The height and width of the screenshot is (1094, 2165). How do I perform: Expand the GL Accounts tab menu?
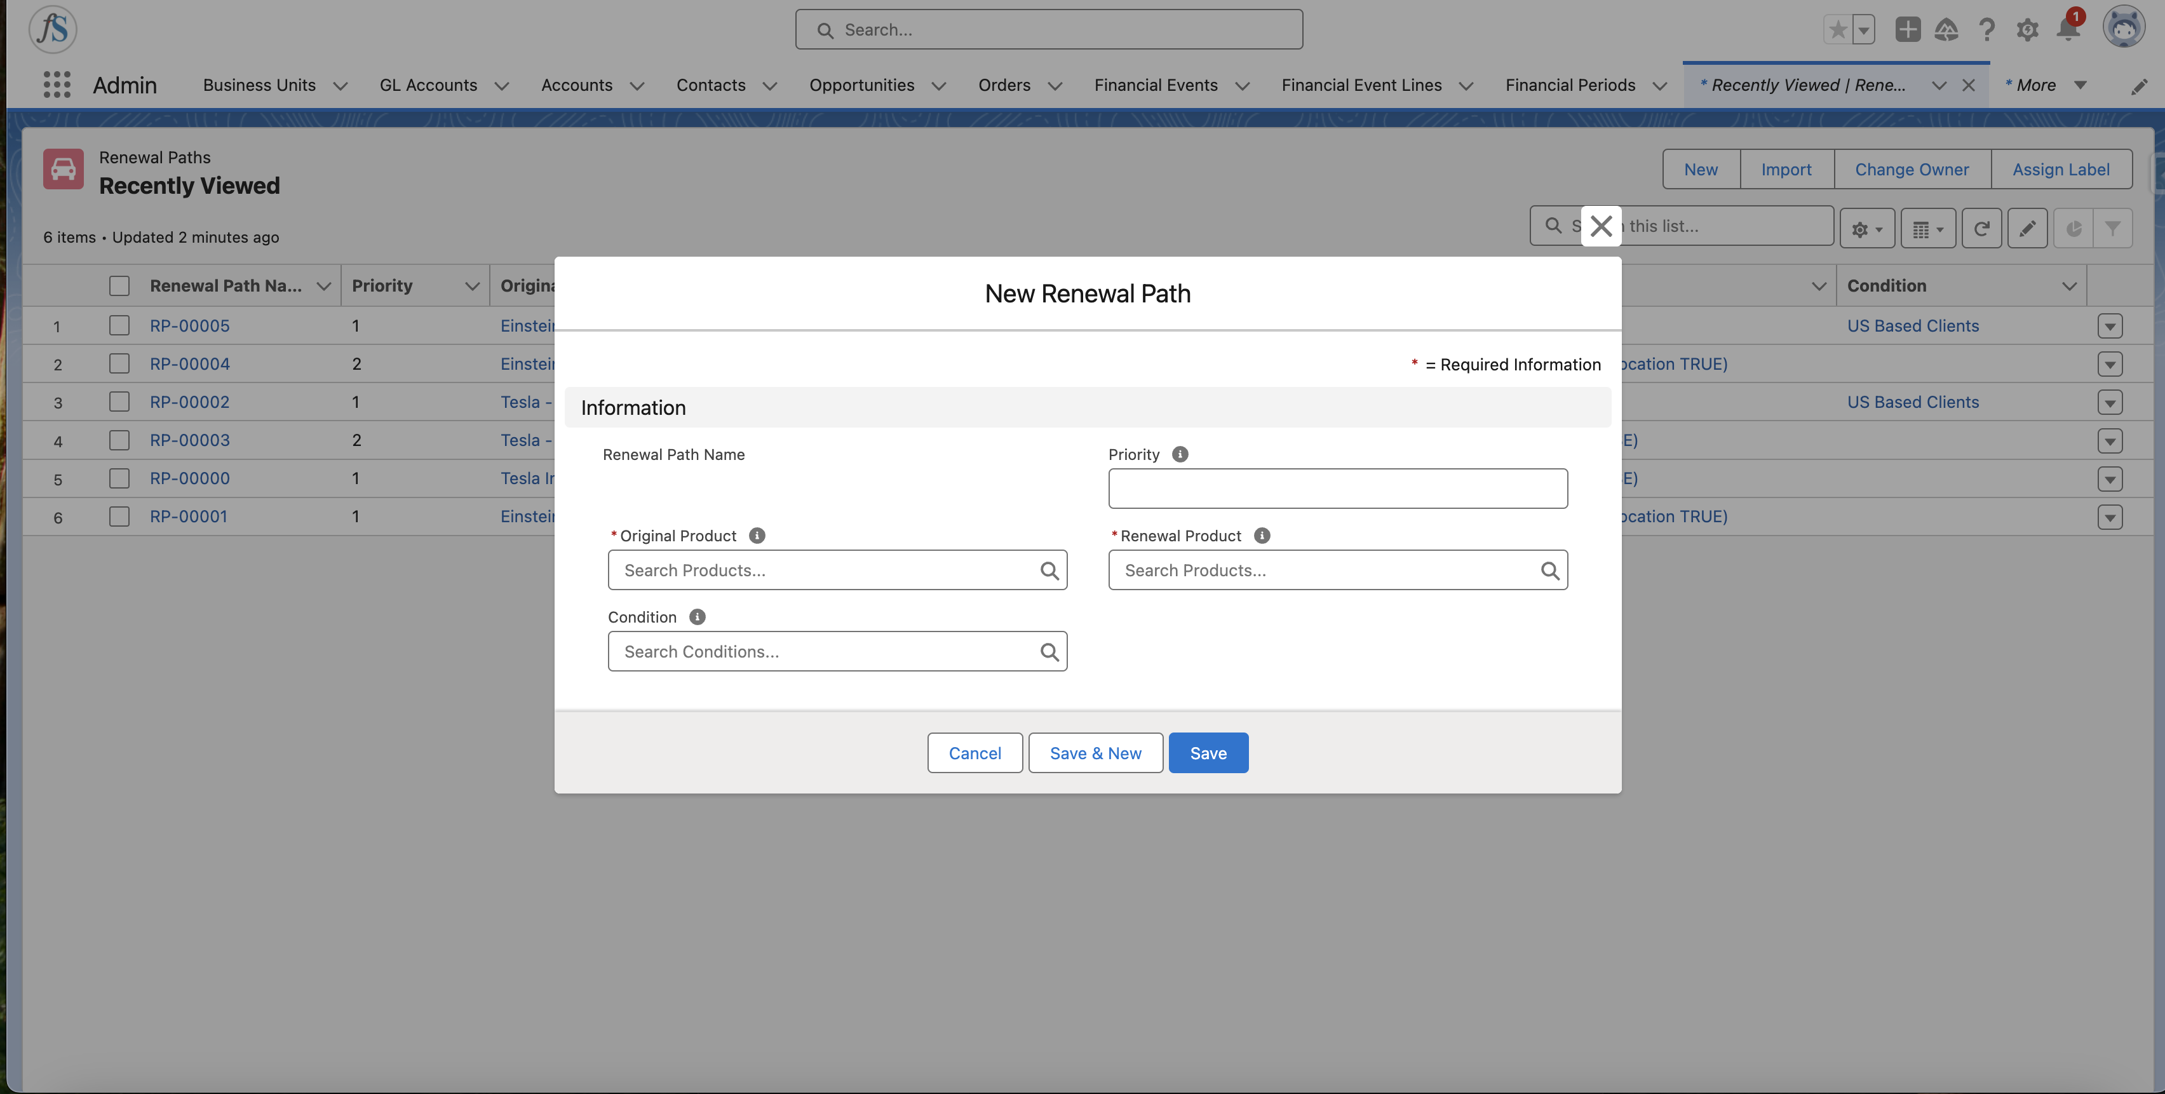502,86
